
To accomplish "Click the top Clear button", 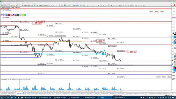I will 156,12.
